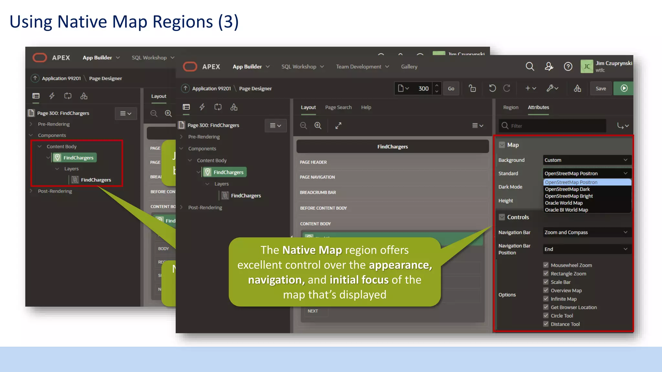Click the up arrow icon beside Application 99201 in front window

[185, 88]
